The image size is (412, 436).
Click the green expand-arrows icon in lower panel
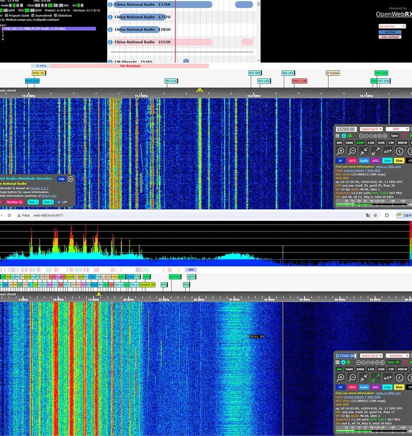(376, 378)
